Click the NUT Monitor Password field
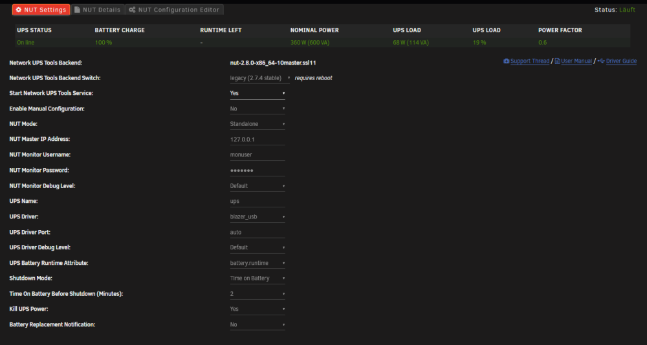 pyautogui.click(x=258, y=170)
